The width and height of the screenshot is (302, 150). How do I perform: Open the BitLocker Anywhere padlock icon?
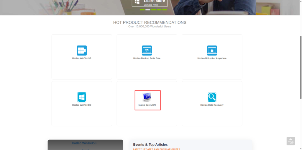click(212, 50)
